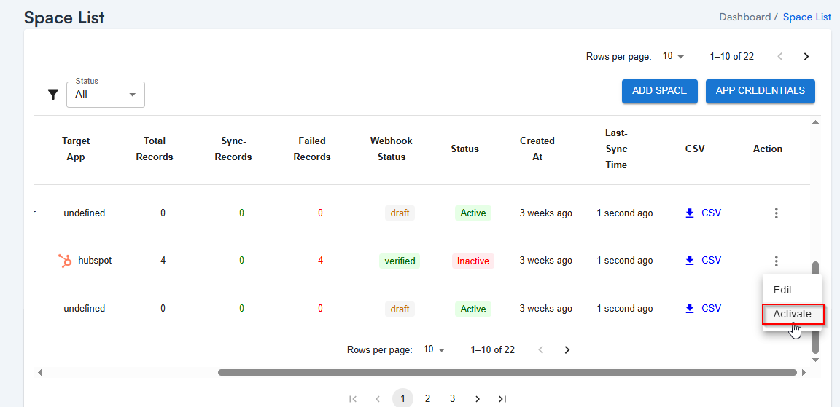Go to next page in table footer
The height and width of the screenshot is (407, 840).
point(567,350)
